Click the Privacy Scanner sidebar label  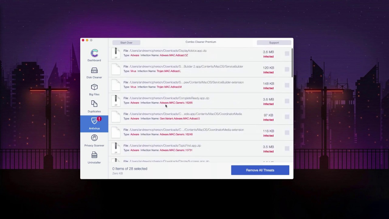point(94,145)
